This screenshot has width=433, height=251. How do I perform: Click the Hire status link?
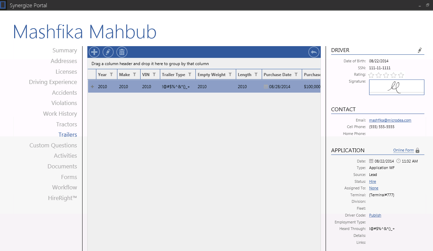pyautogui.click(x=372, y=181)
